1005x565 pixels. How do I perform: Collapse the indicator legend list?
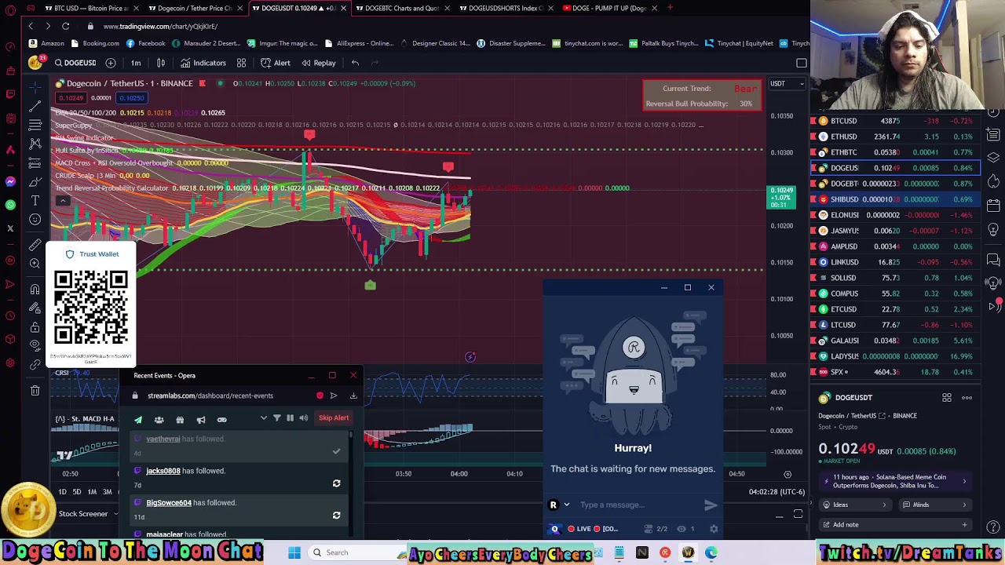coord(63,200)
